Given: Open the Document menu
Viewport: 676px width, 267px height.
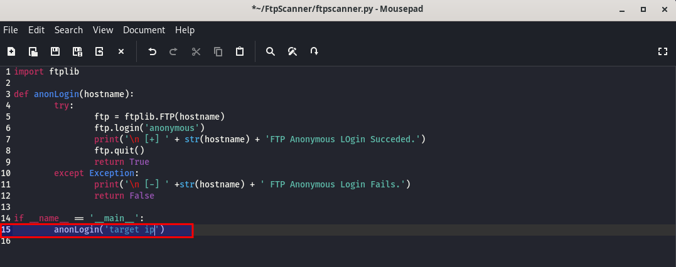Looking at the screenshot, I should coord(144,30).
